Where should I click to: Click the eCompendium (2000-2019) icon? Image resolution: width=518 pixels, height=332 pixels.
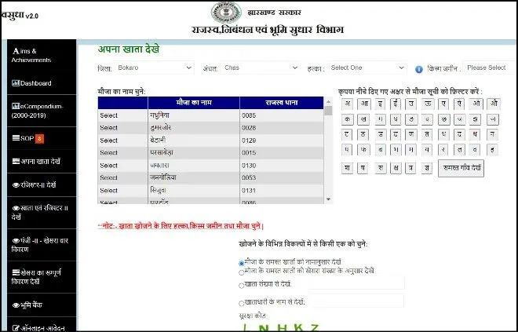[x=15, y=107]
